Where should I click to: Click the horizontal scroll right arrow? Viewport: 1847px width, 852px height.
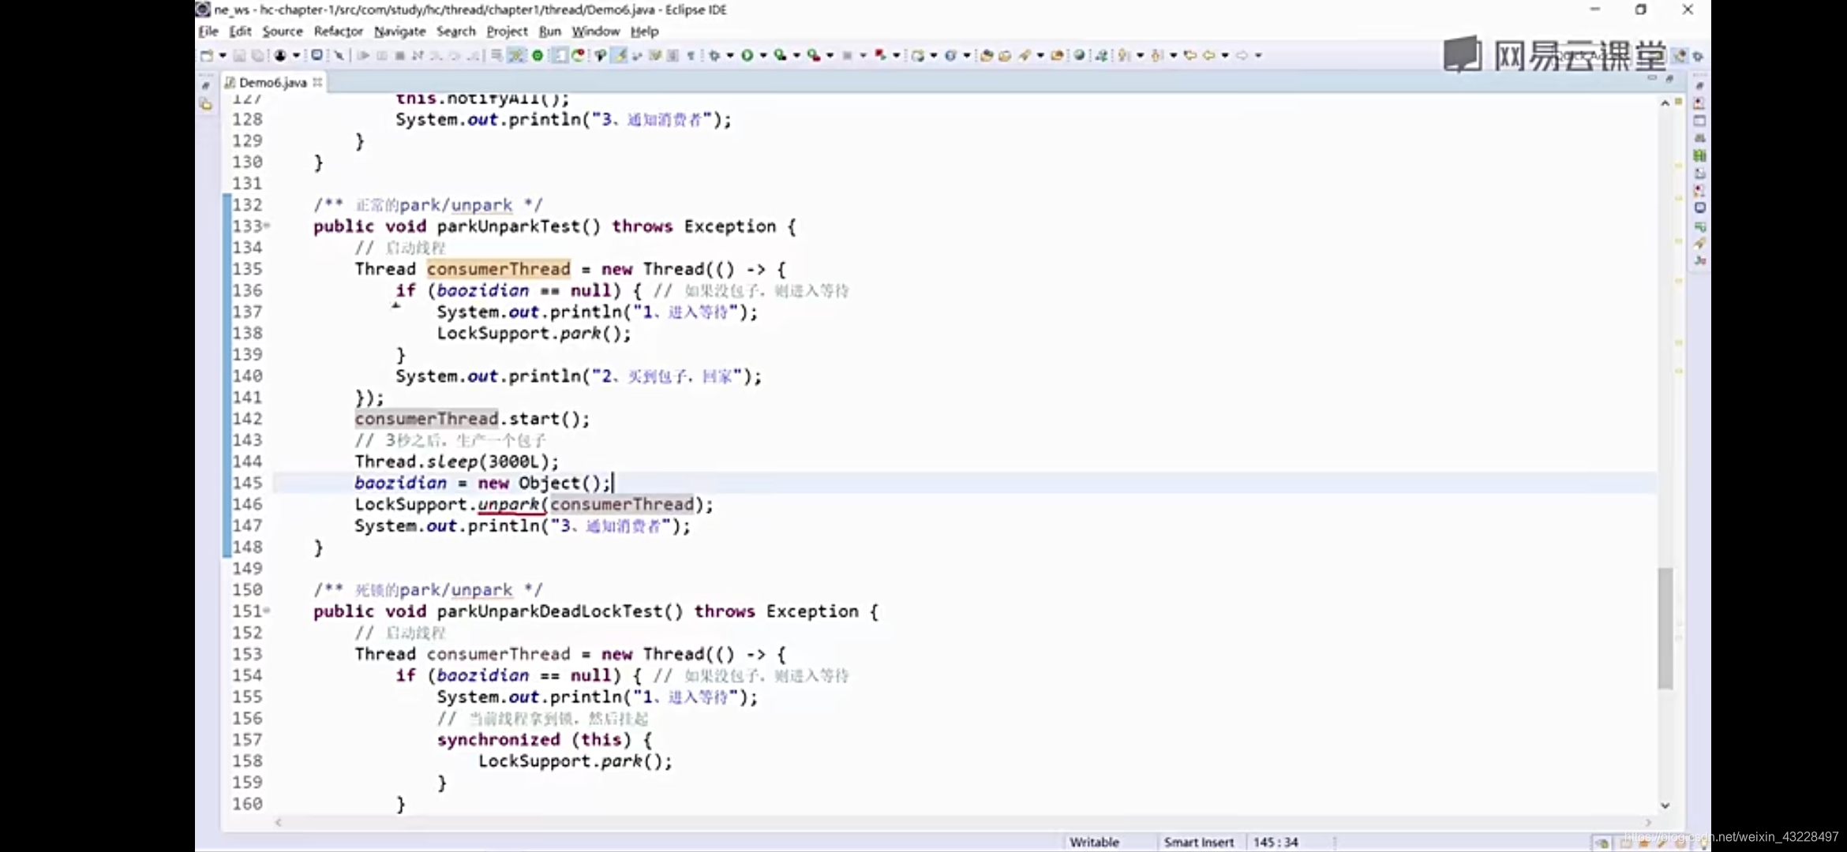click(x=1648, y=822)
